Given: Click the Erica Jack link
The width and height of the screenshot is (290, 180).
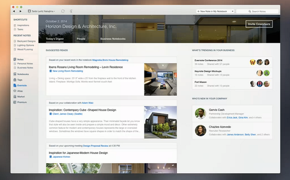Looking at the screenshot, I should [232, 118].
